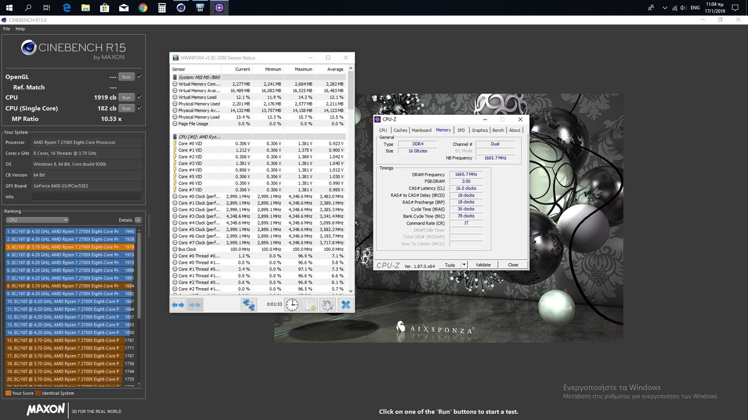This screenshot has width=748, height=420.
Task: Toggle CPU test checkbox
Action: [x=139, y=97]
